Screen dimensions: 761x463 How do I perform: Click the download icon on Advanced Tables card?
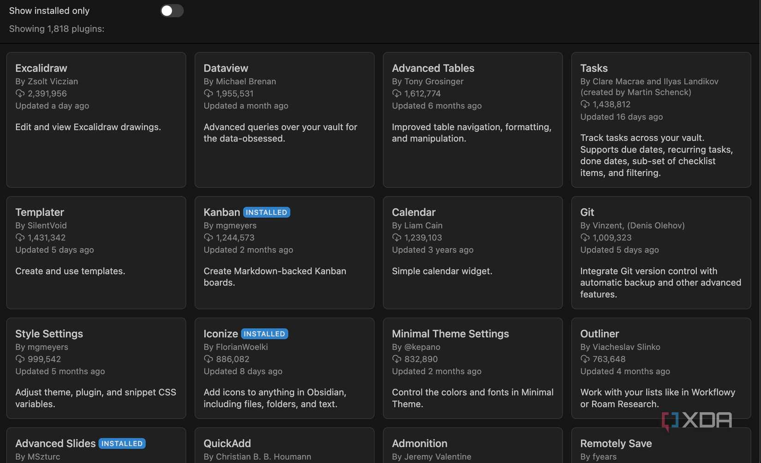pyautogui.click(x=397, y=94)
